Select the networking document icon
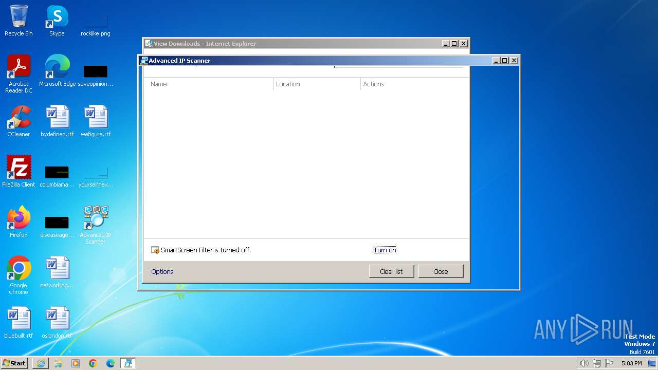This screenshot has height=370, width=658. pos(57,272)
